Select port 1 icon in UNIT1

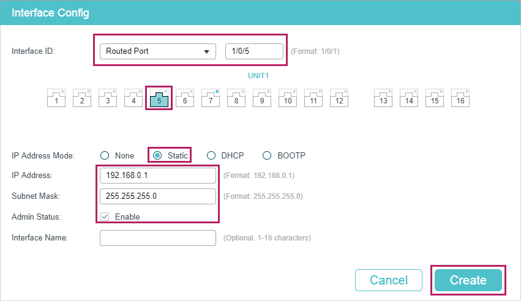[x=56, y=98]
